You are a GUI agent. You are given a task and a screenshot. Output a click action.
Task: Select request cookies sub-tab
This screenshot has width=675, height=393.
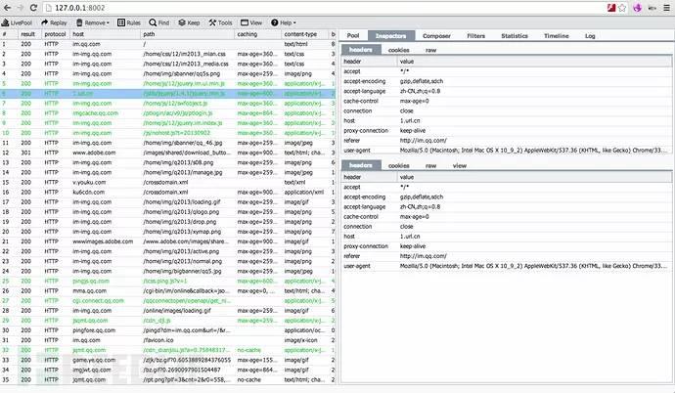pyautogui.click(x=398, y=50)
